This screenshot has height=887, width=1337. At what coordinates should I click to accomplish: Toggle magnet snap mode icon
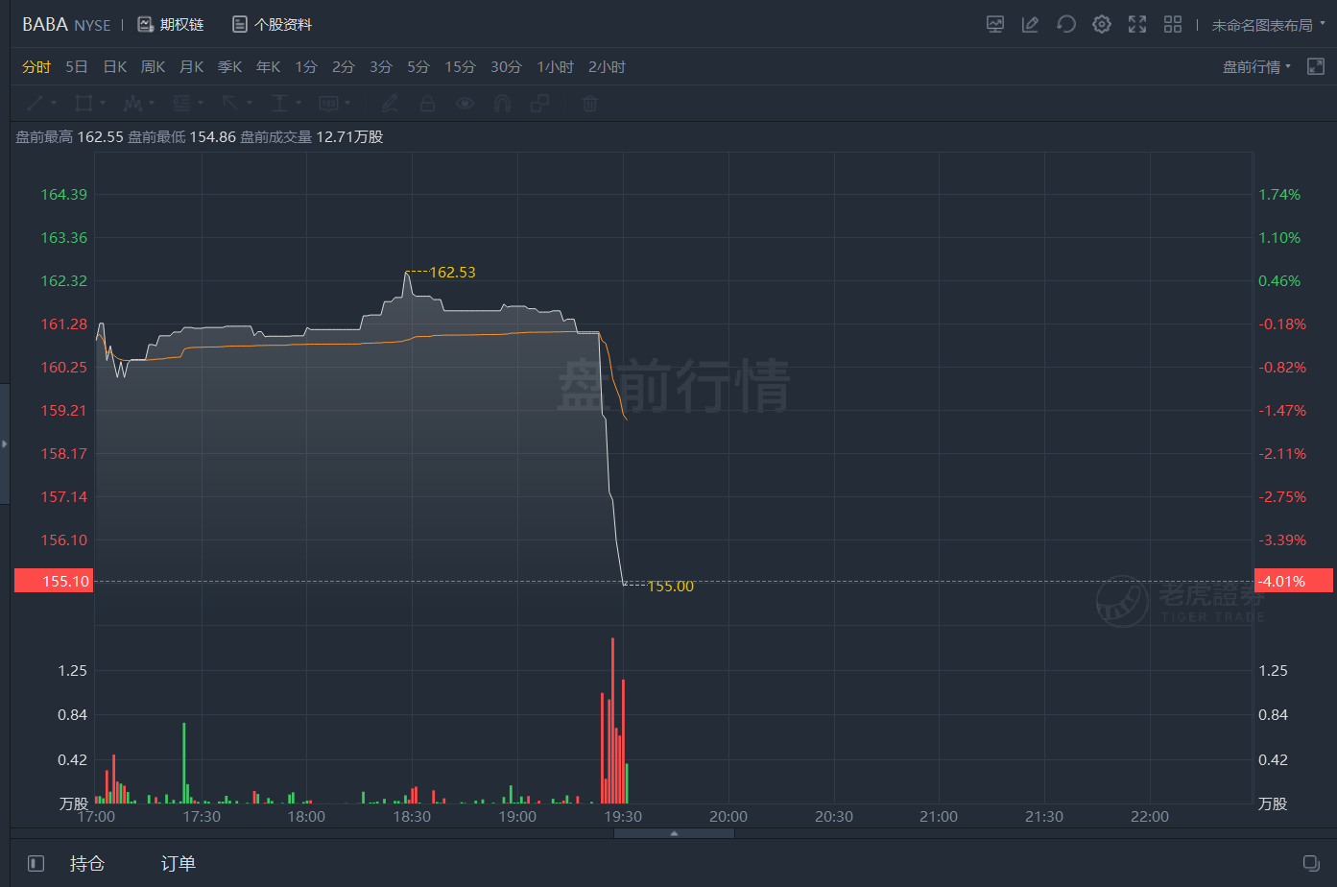point(502,103)
